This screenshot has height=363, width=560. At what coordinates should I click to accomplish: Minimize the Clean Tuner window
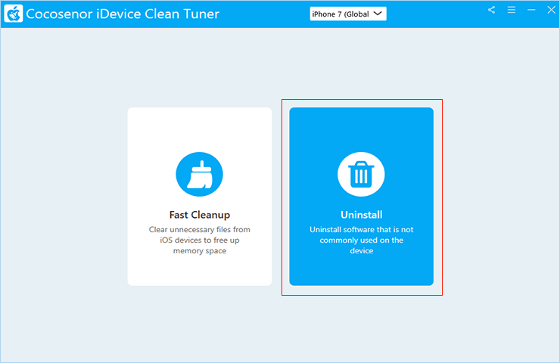tap(531, 10)
